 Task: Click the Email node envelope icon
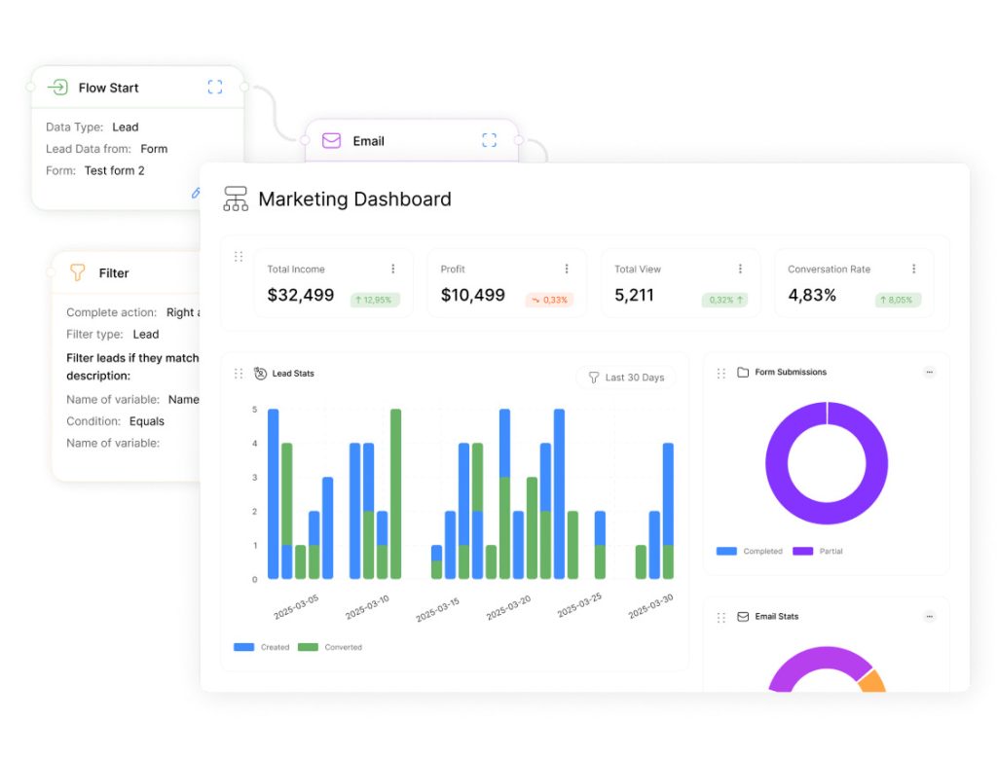[331, 141]
